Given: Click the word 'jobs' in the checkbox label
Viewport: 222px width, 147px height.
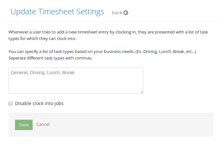Looking at the screenshot, I should pos(59,103).
